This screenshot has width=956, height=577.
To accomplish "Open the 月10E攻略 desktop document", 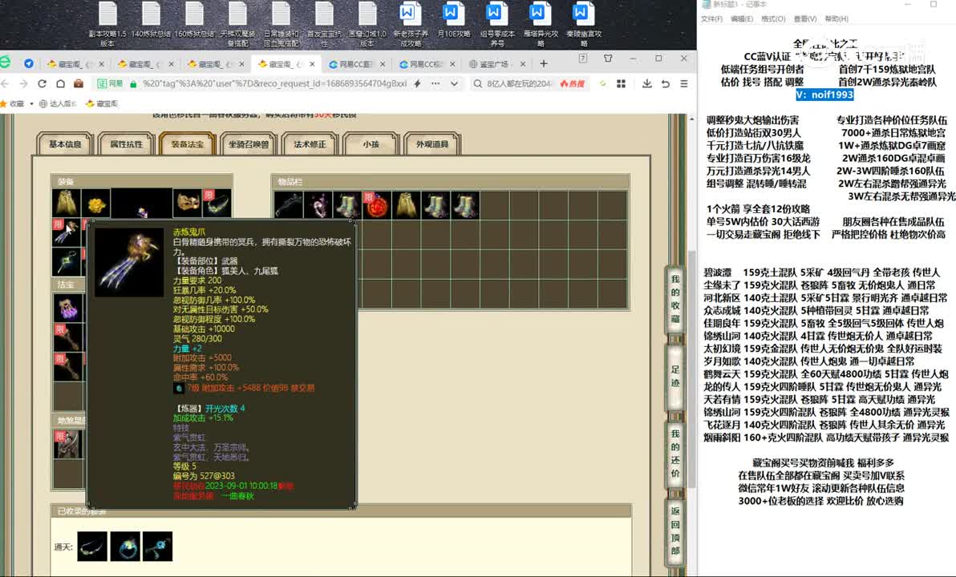I will (x=453, y=22).
